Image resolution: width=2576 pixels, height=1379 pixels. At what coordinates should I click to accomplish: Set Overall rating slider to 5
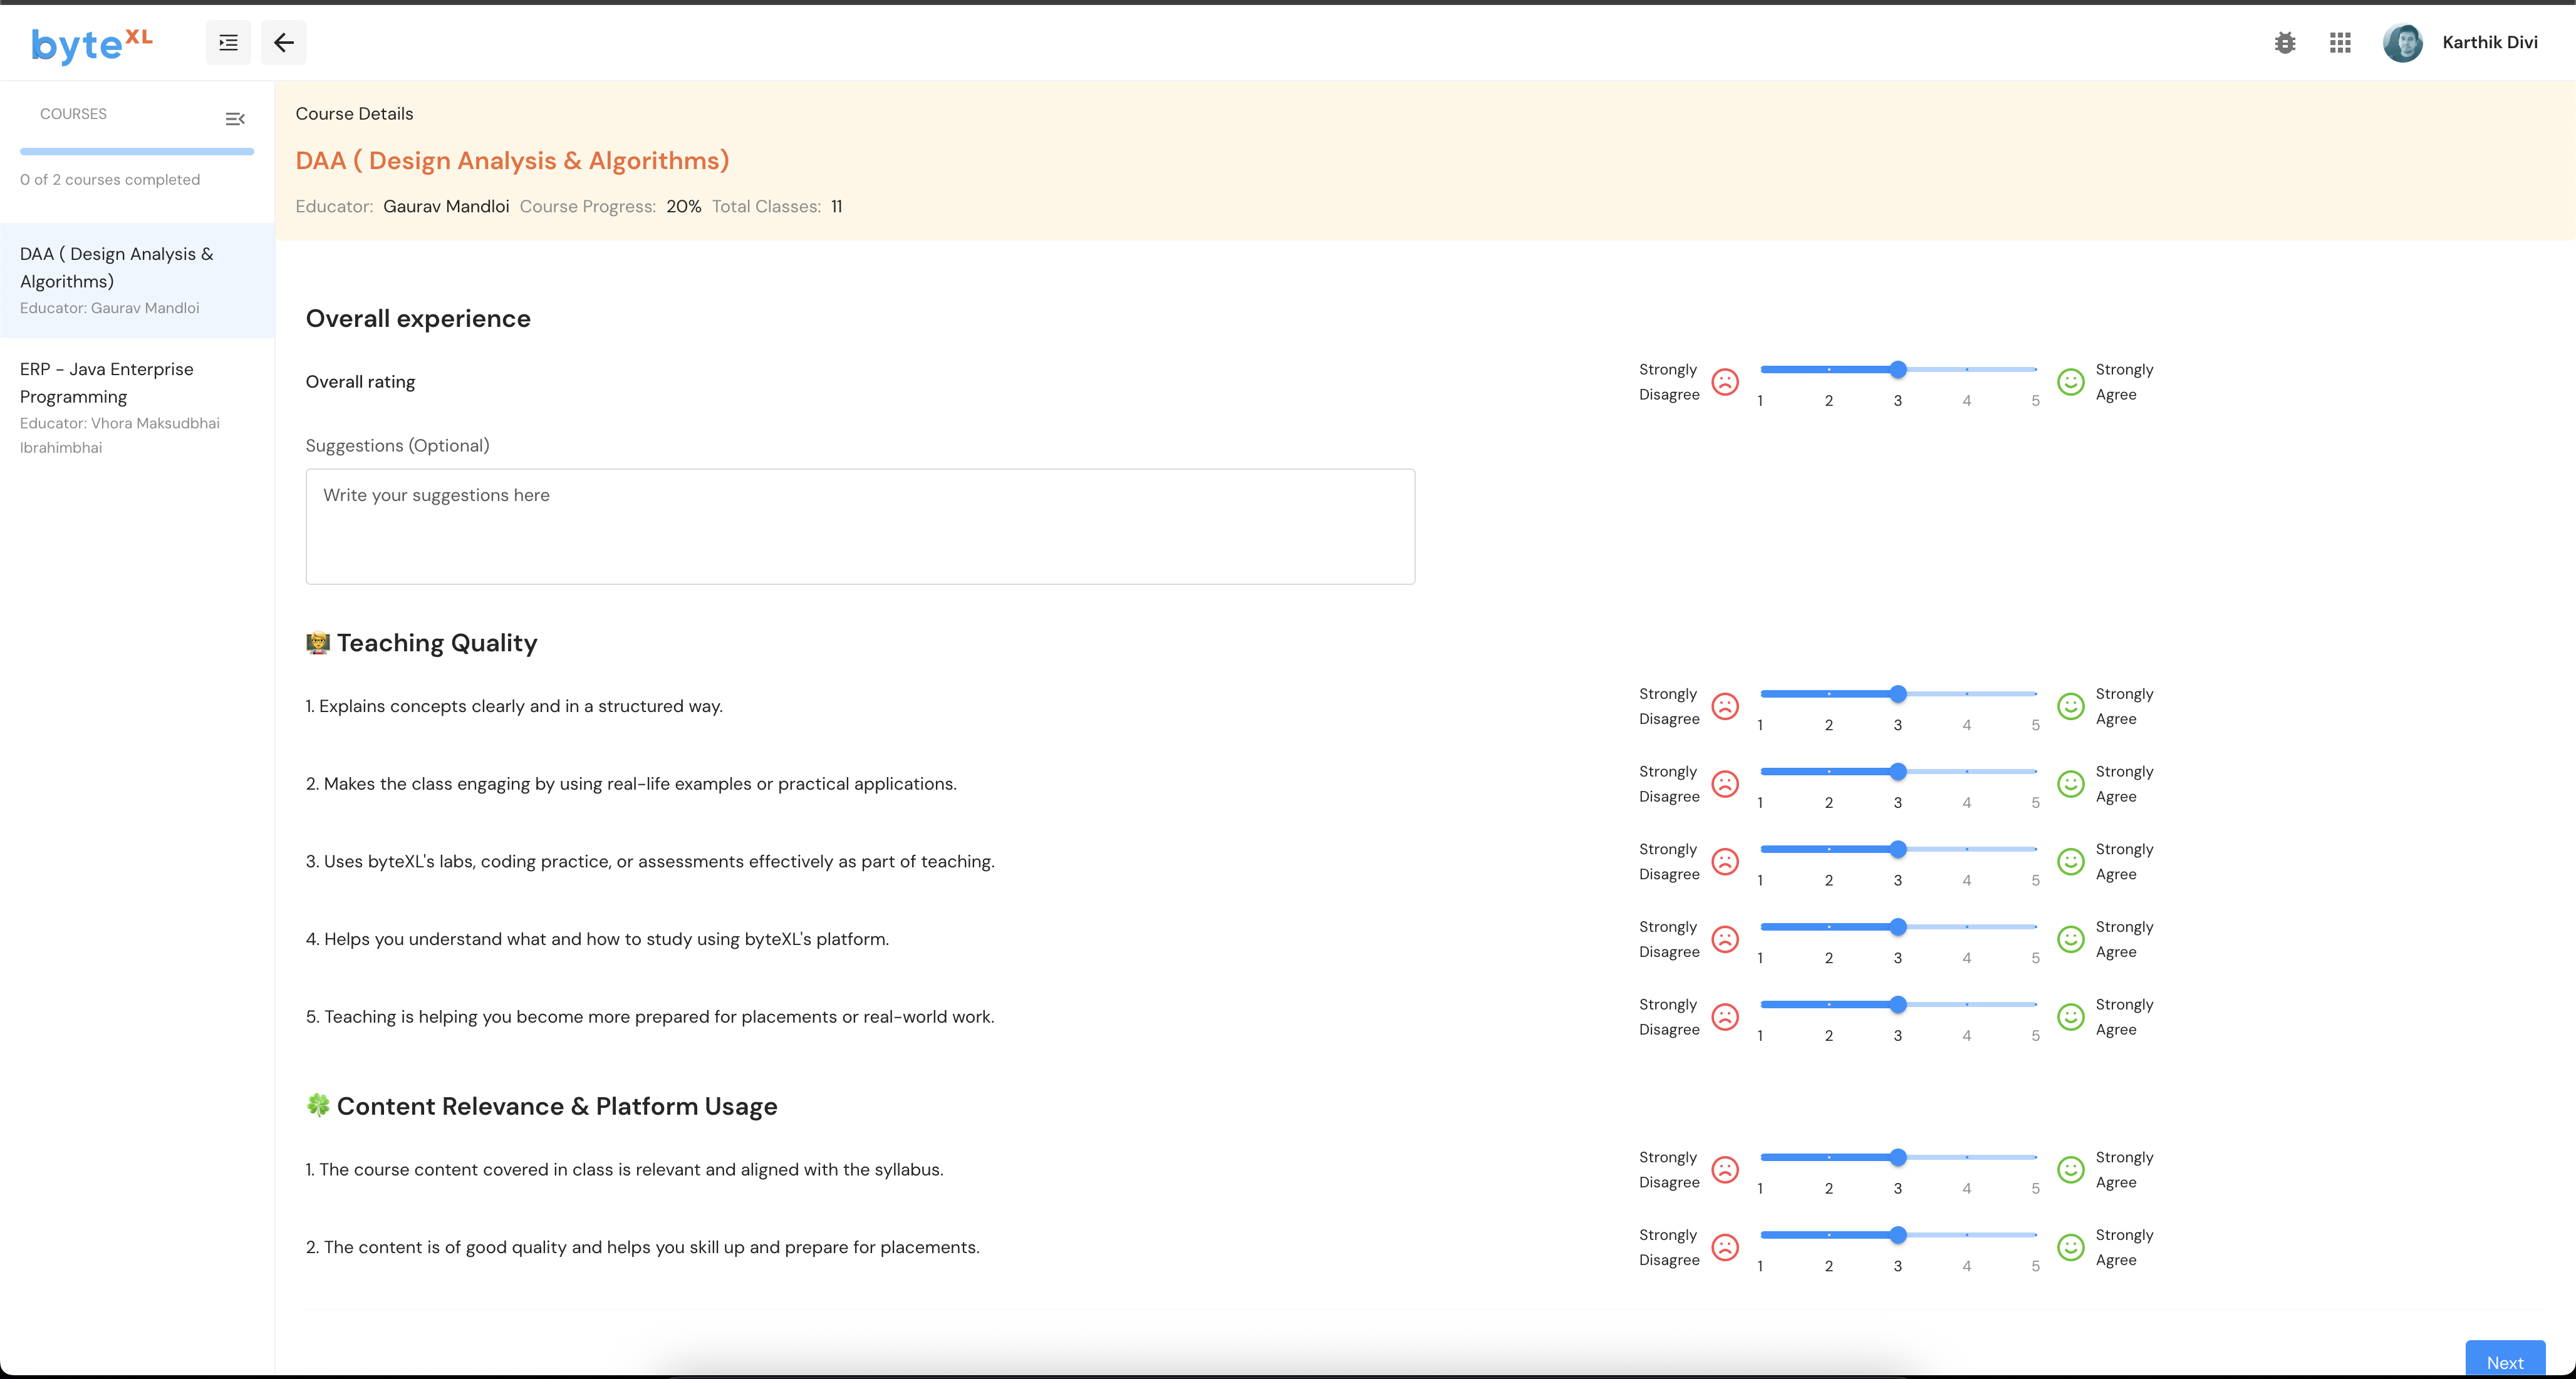click(x=2035, y=370)
